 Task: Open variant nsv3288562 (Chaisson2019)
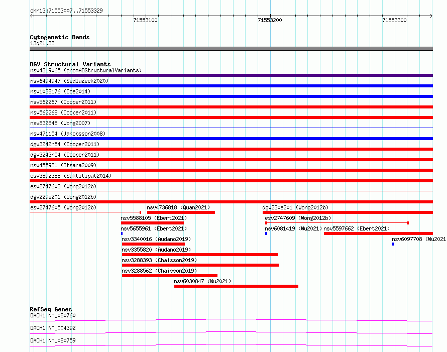point(159,271)
